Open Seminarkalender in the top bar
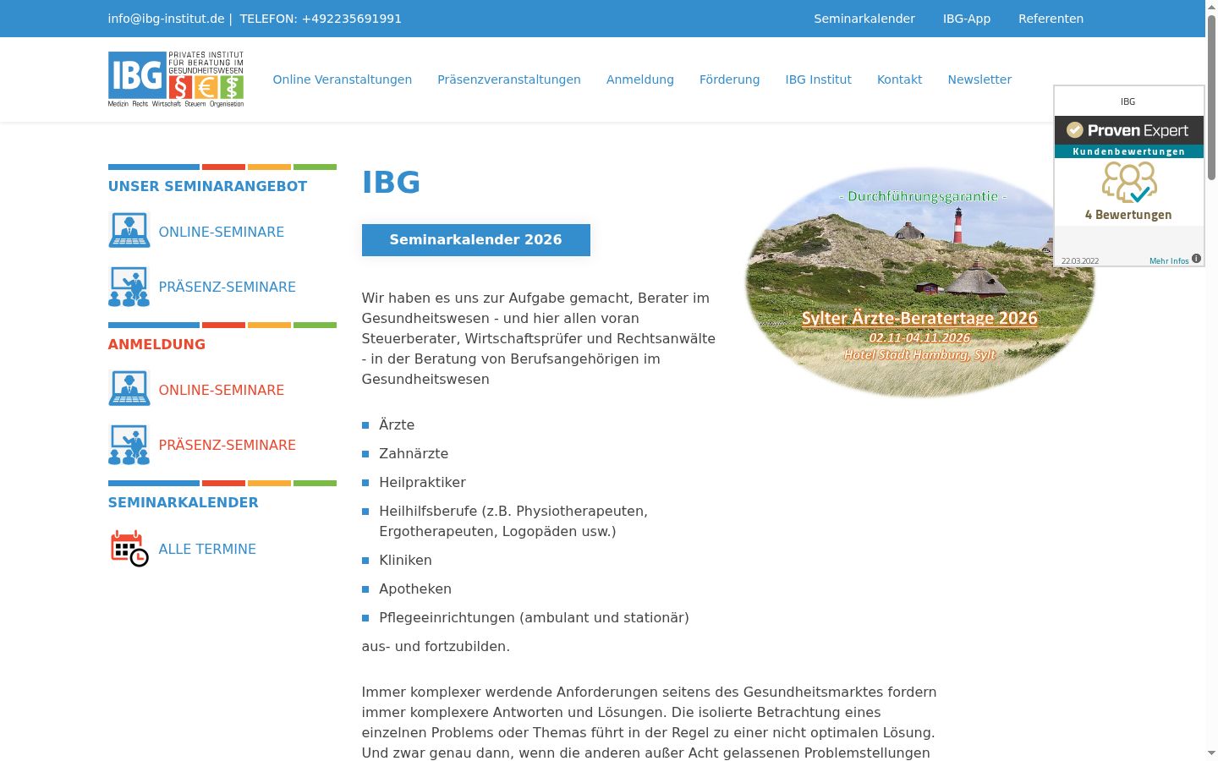Screen dimensions: 1218x761 864,19
